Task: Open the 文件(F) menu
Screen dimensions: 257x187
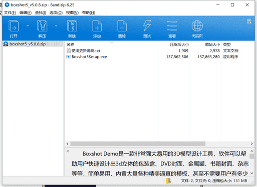Action: coord(10,13)
